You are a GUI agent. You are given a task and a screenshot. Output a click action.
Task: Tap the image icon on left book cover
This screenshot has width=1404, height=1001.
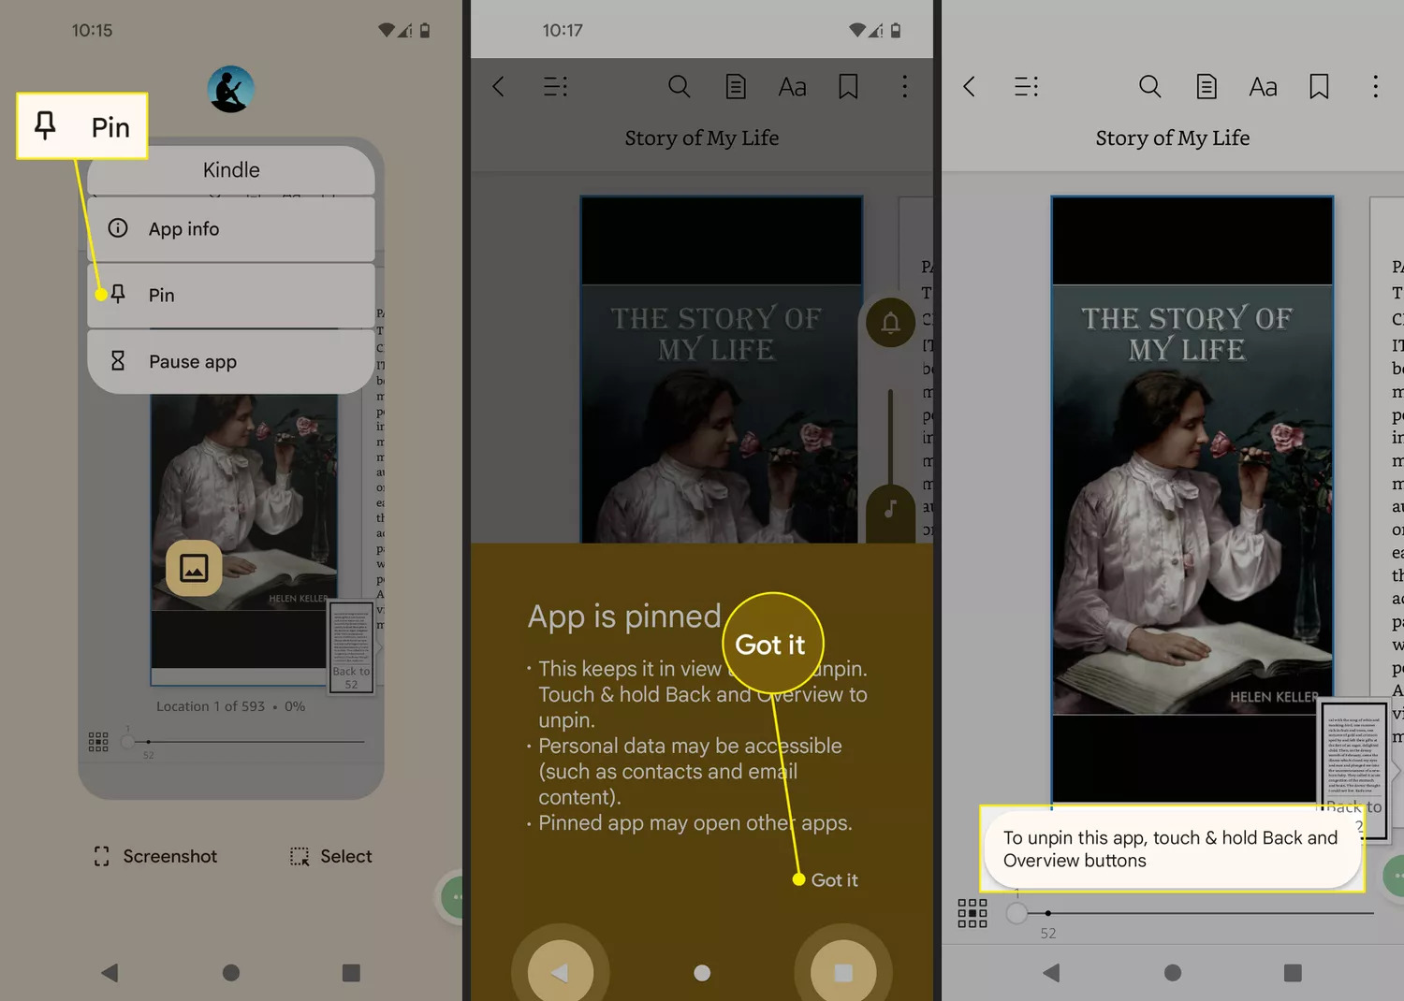[194, 568]
